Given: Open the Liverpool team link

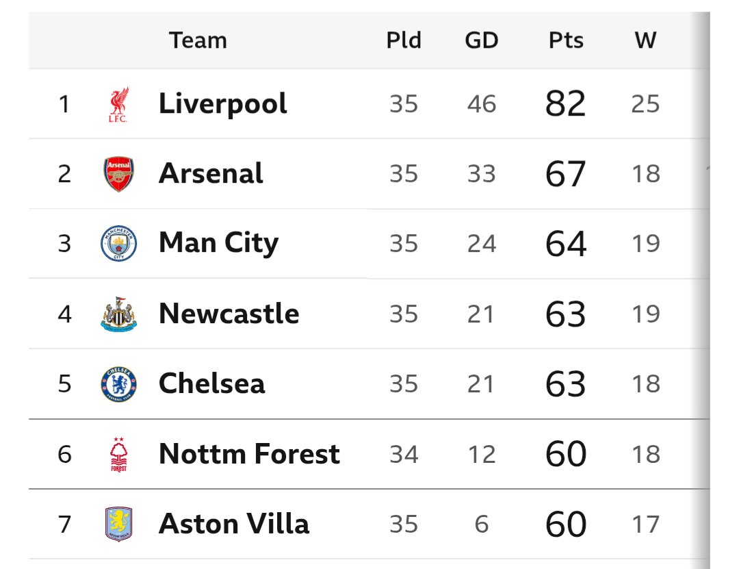Looking at the screenshot, I should 223,104.
